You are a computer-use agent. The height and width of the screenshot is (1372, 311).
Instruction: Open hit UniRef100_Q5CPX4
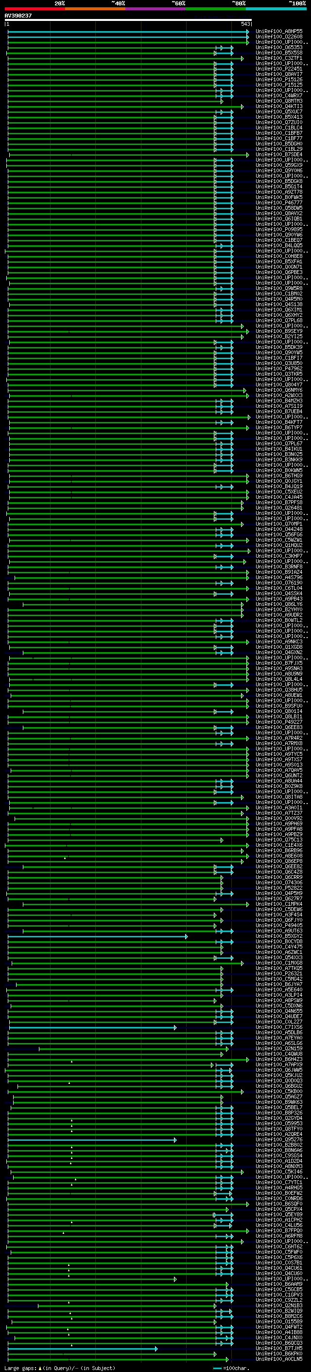point(279,1209)
